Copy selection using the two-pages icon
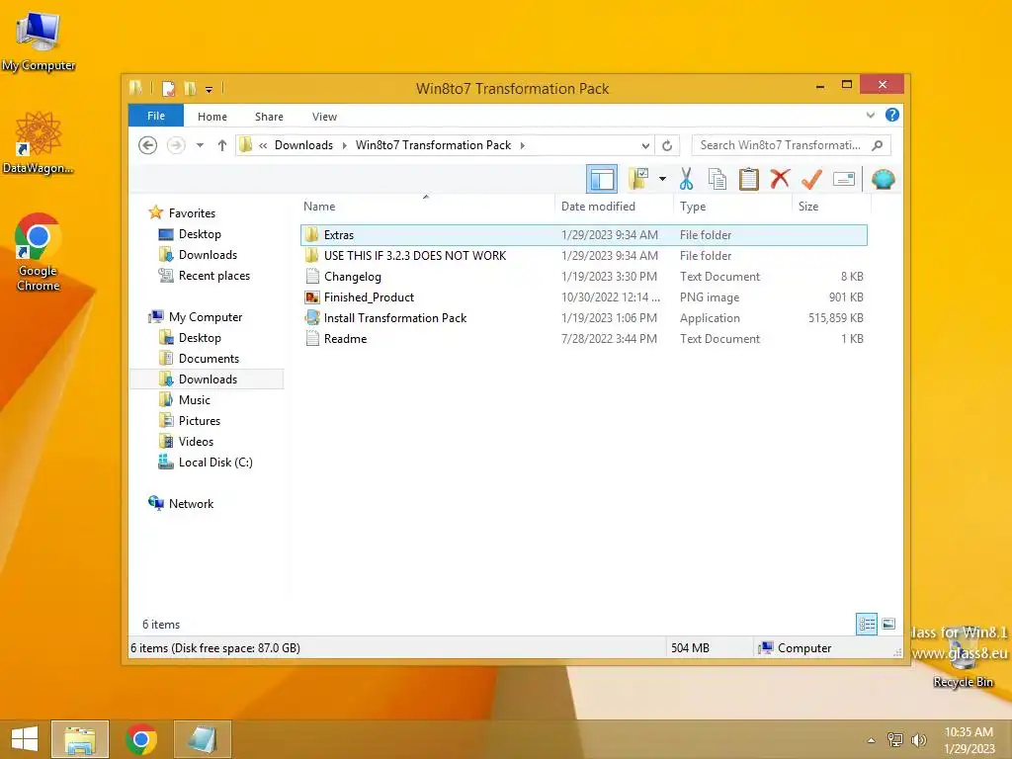The image size is (1012, 759). (717, 179)
